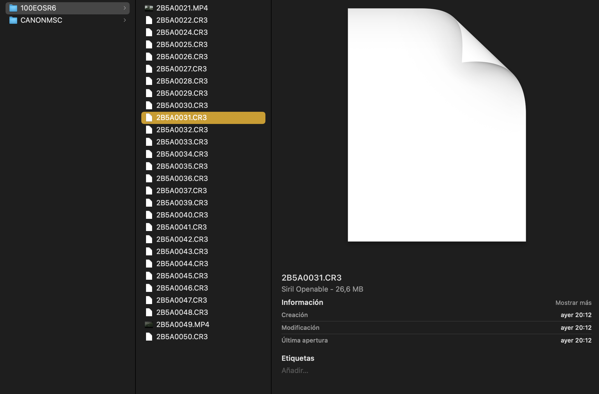Select the file 2B5A0040.CR3
This screenshot has width=599, height=394.
(x=182, y=215)
